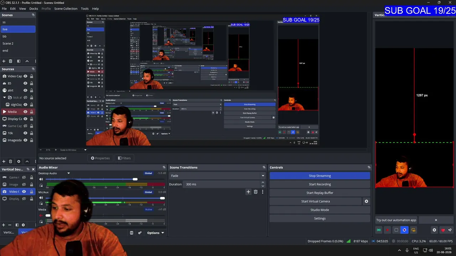Open the vertical plugin settings gear
This screenshot has height=256, width=456.
(434, 230)
